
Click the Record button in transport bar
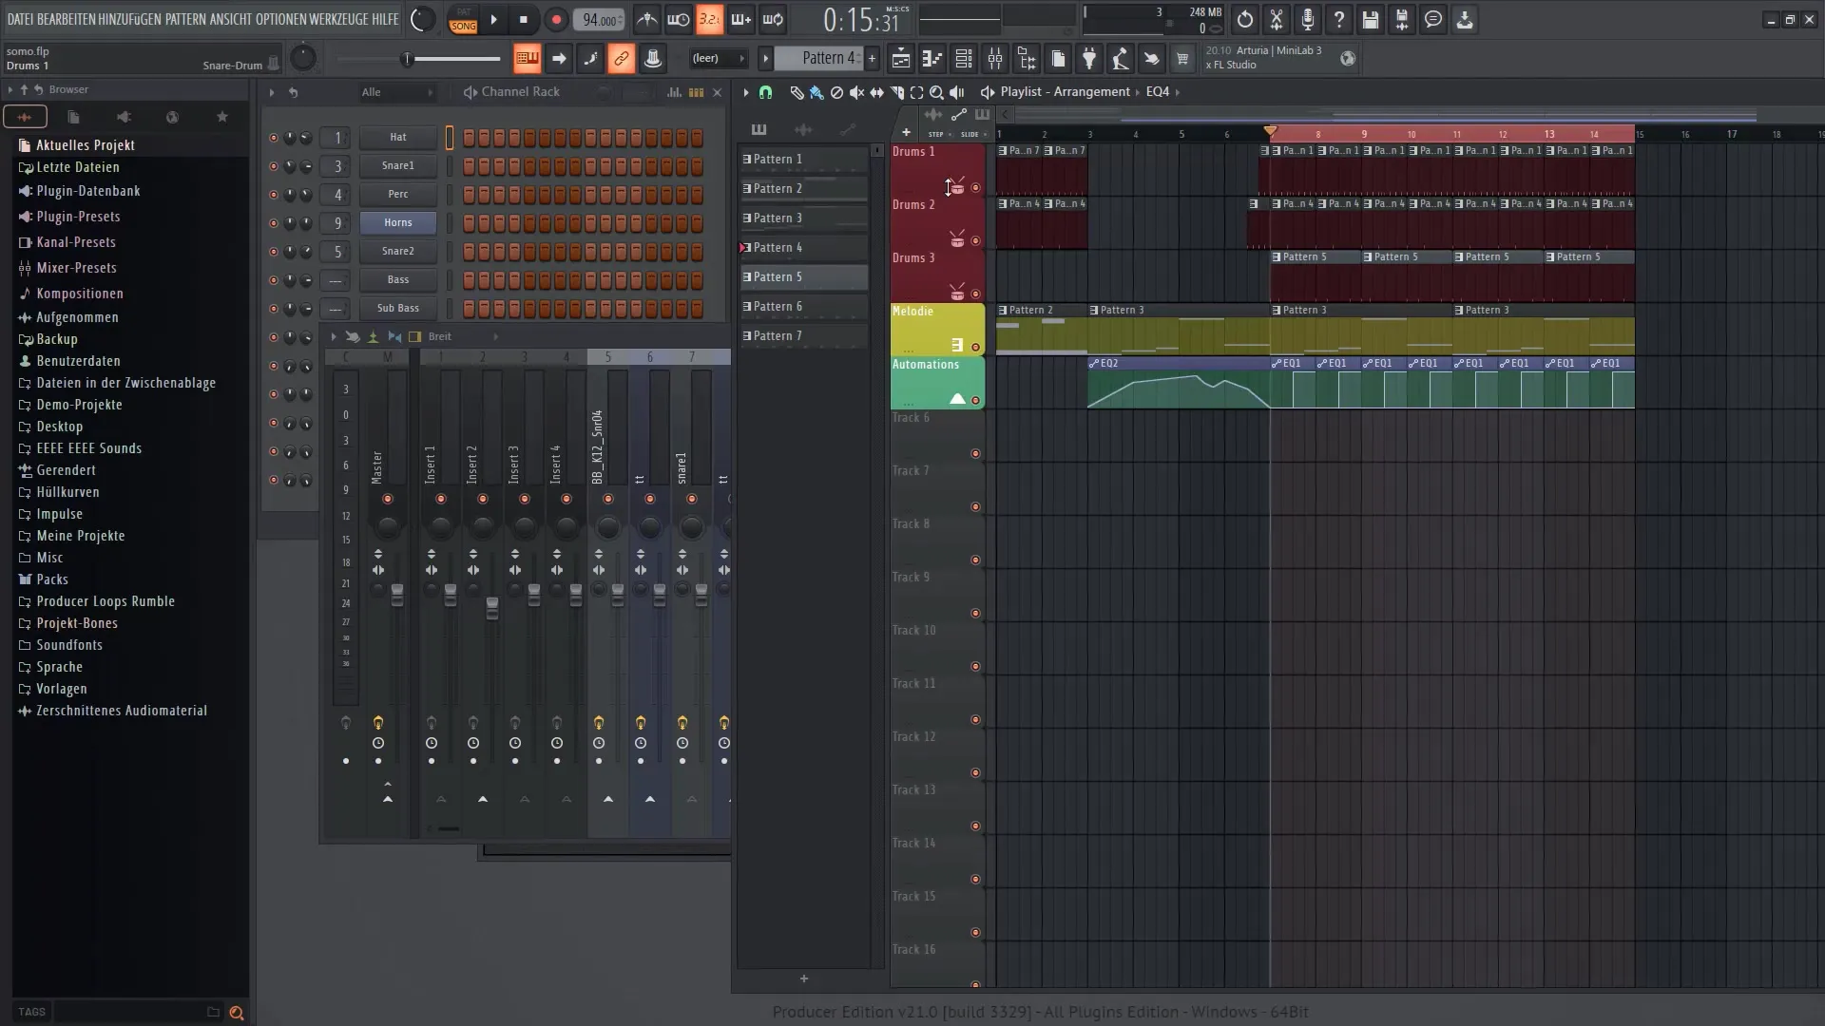(556, 19)
